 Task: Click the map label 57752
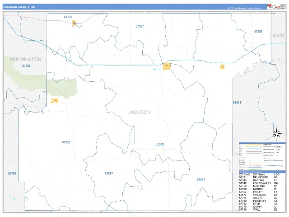[x=12, y=174]
